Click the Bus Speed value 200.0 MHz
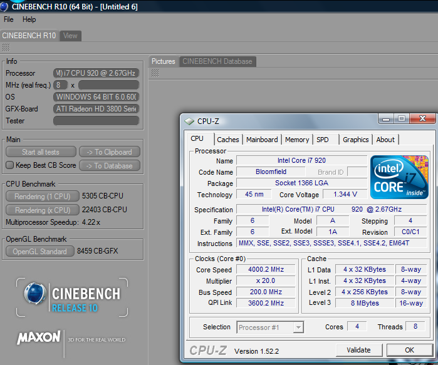 coord(266,292)
